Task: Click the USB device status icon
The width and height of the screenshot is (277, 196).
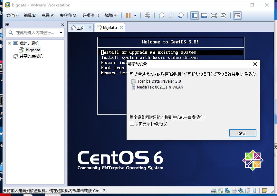Action: tap(254, 191)
